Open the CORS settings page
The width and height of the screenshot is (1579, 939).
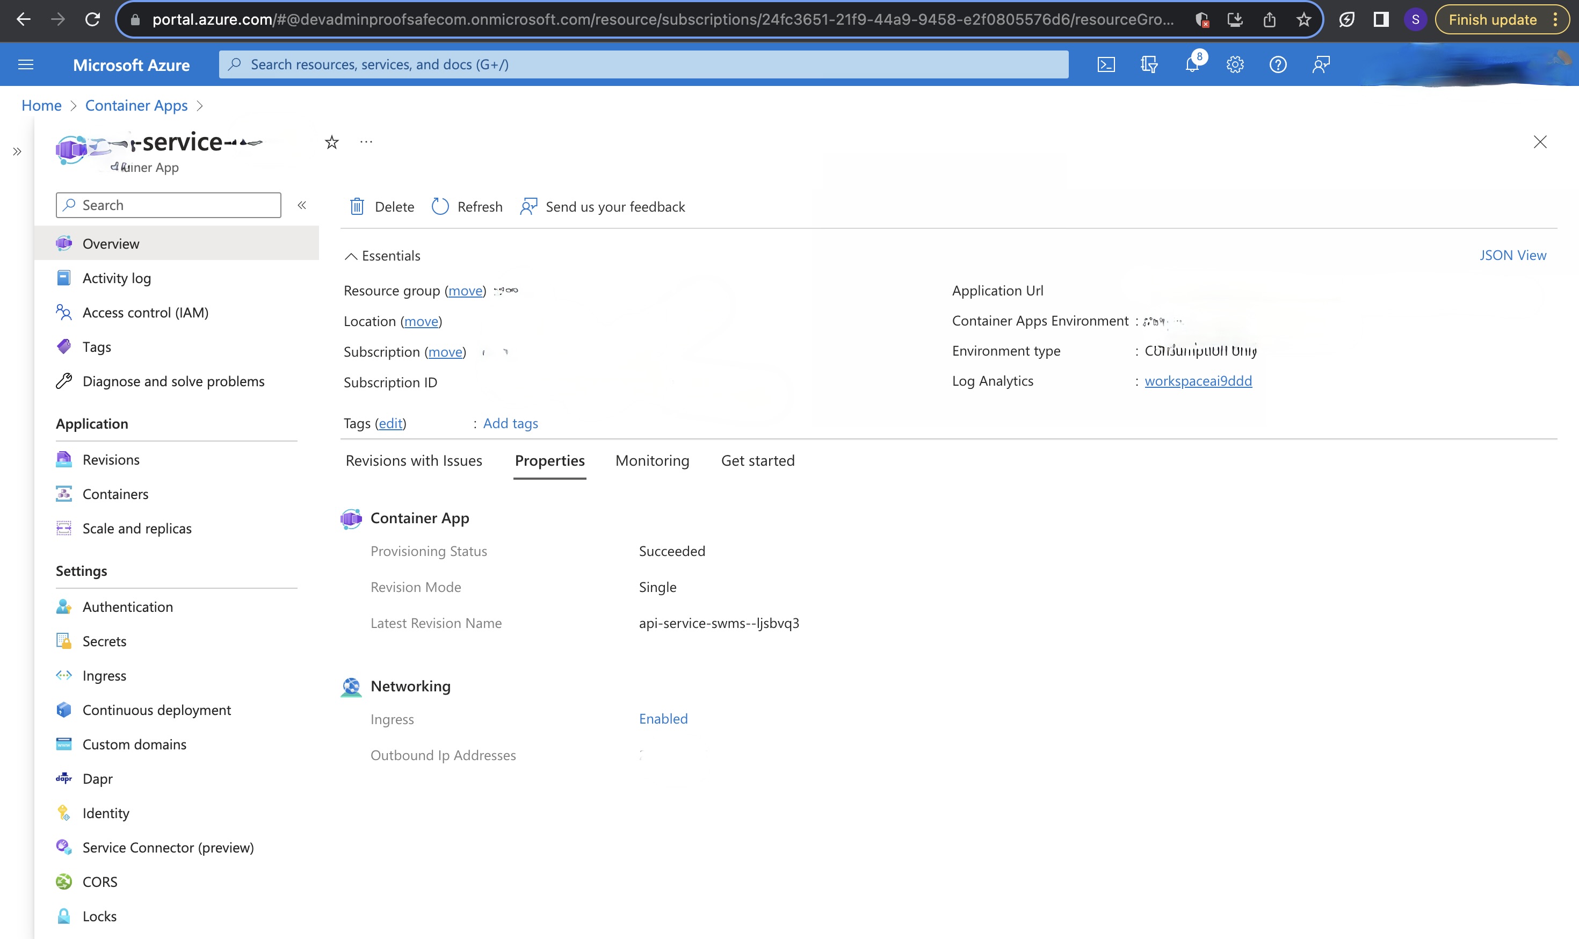(x=99, y=882)
